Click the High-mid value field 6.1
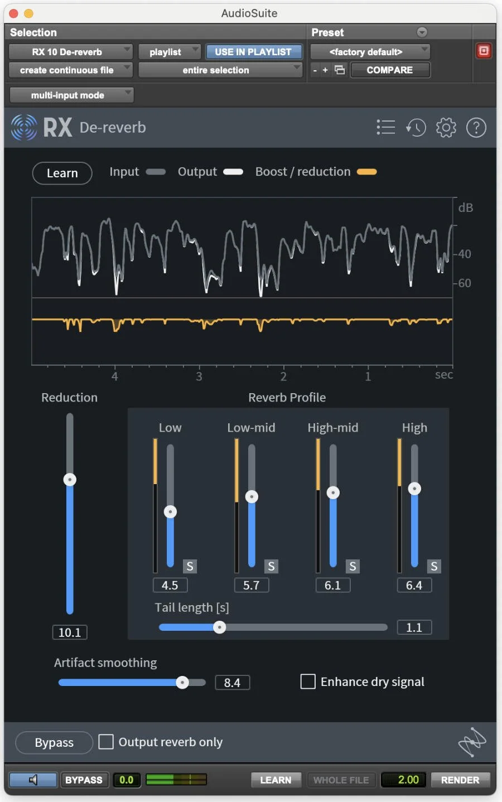This screenshot has height=802, width=502. point(333,585)
